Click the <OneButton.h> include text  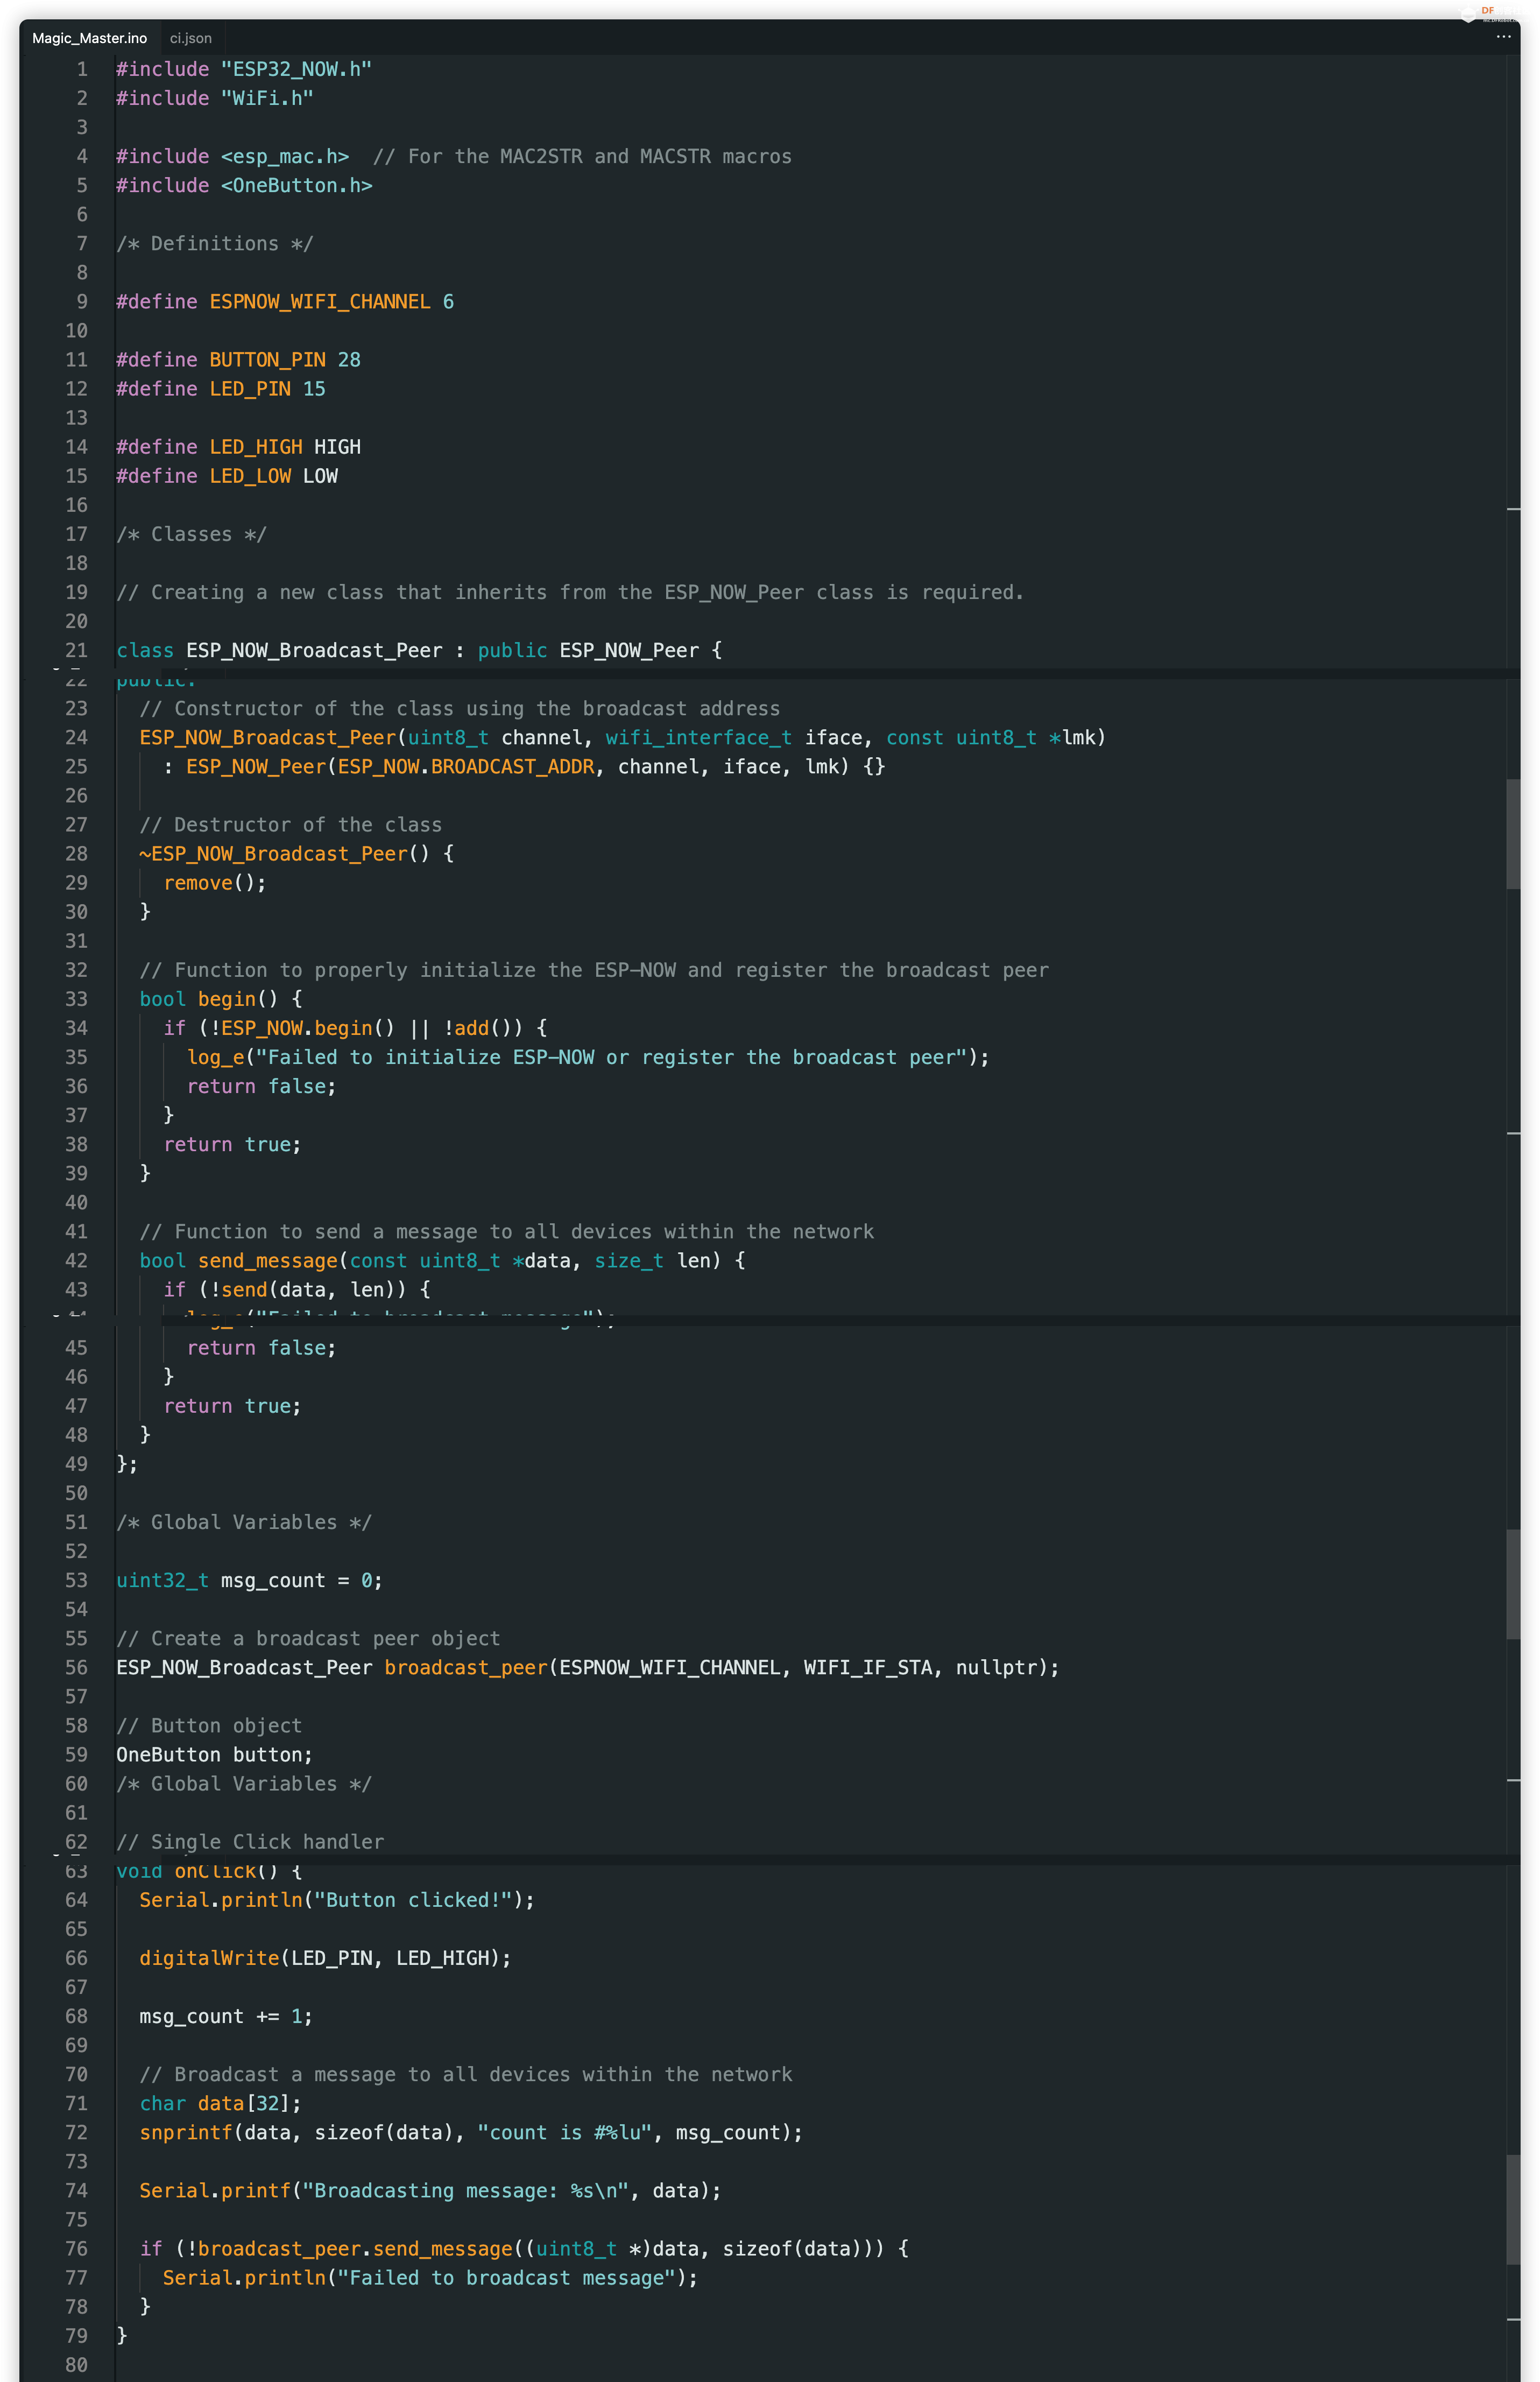coord(296,186)
